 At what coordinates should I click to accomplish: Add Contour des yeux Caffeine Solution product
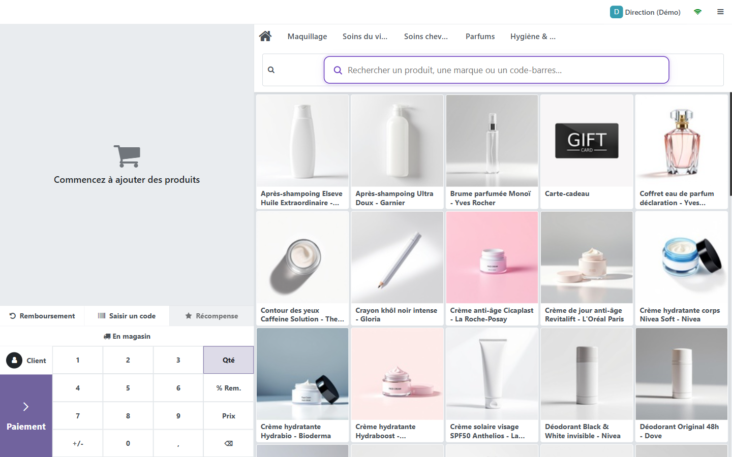coord(302,268)
